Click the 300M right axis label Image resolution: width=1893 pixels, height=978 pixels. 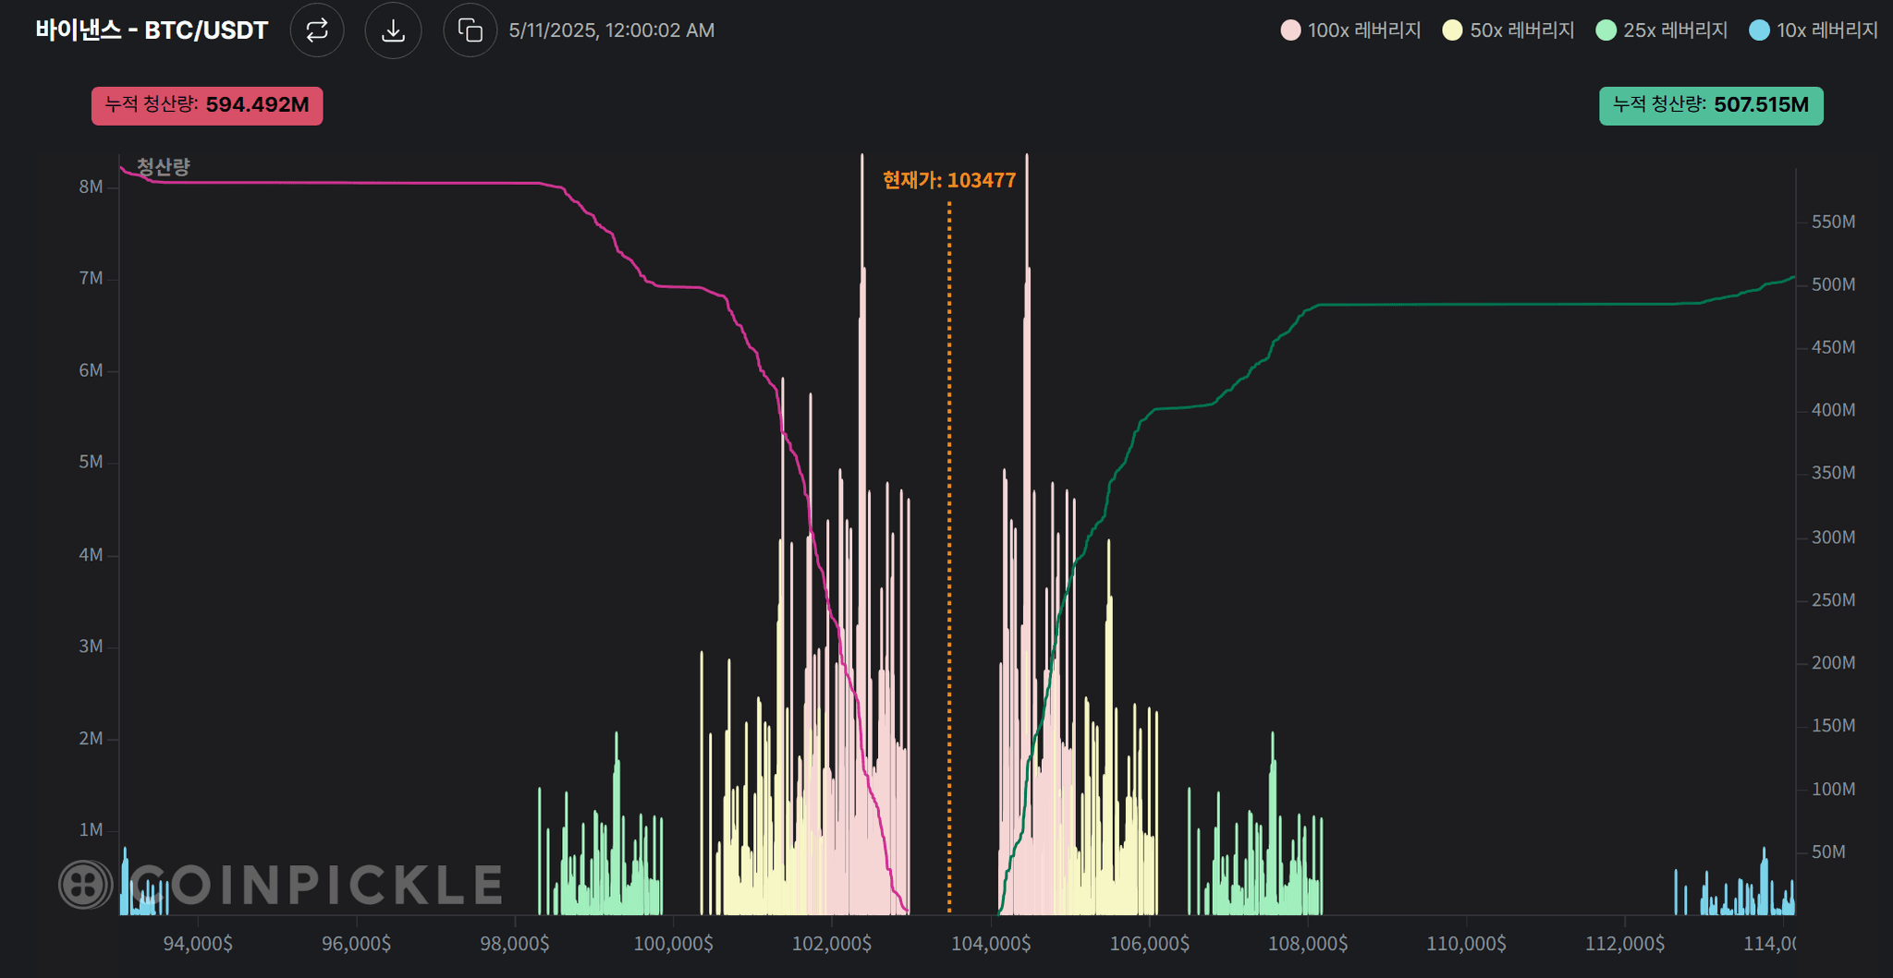pyautogui.click(x=1833, y=537)
